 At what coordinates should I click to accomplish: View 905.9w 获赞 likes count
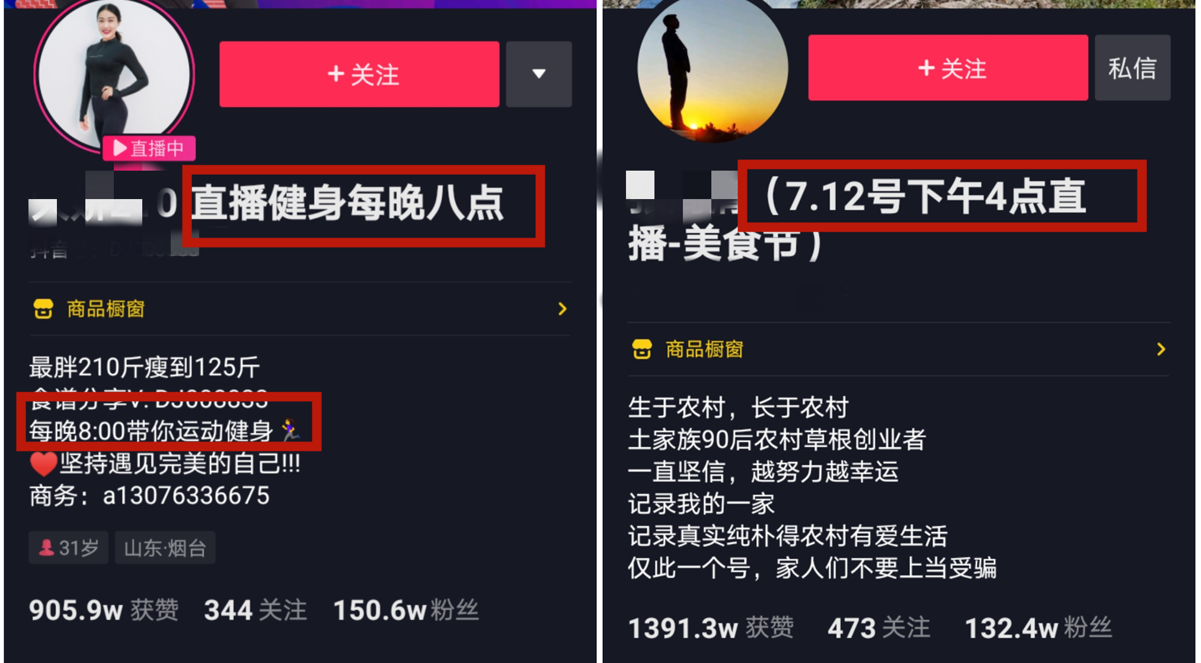[104, 610]
